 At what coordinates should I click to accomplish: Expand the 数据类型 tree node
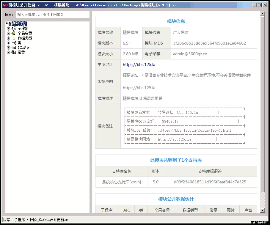[9, 38]
